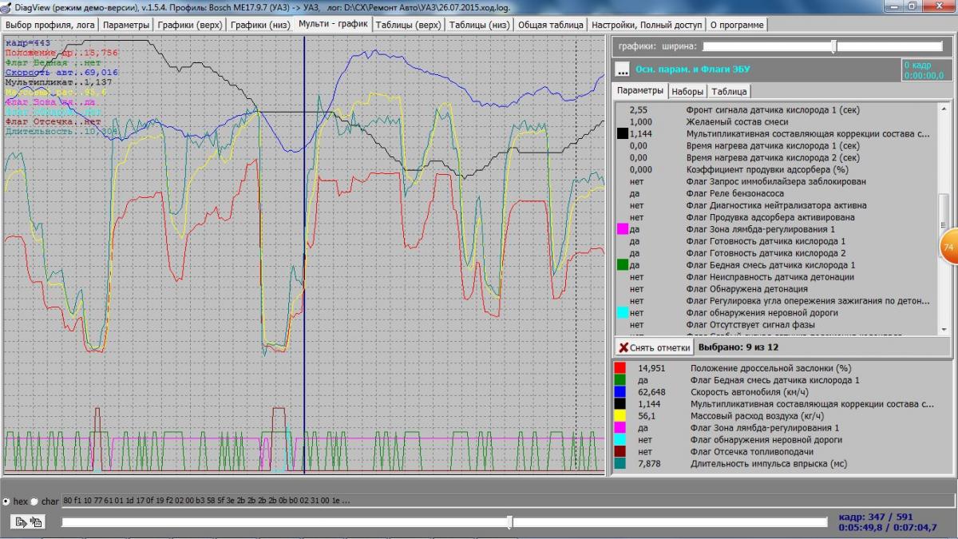Click the first copy icon beside playback slider
The height and width of the screenshot is (539, 958).
tap(22, 521)
